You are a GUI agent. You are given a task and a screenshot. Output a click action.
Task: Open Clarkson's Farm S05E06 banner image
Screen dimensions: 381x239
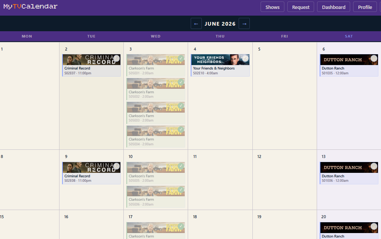pyautogui.click(x=156, y=191)
